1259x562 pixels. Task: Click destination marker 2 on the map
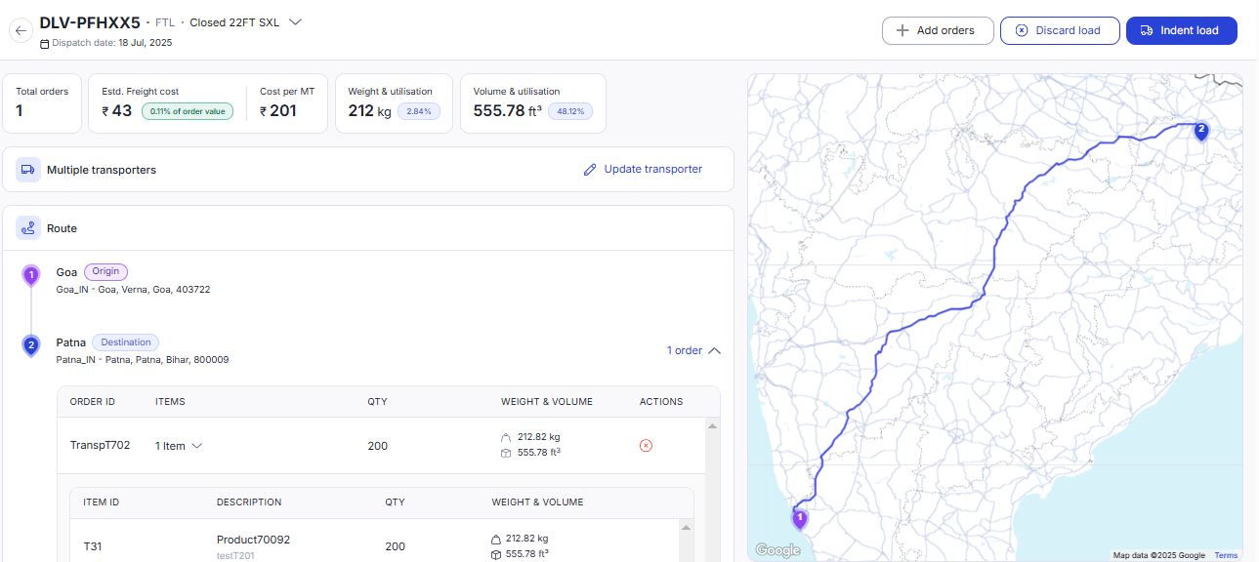[1200, 130]
